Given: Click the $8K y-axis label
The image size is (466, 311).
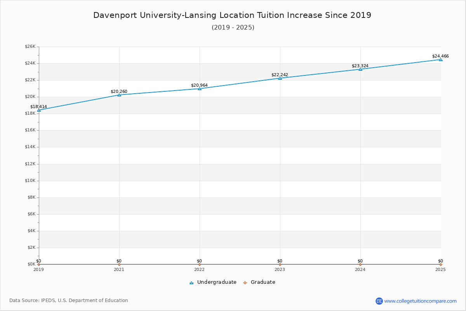Looking at the screenshot, I should (x=31, y=197).
